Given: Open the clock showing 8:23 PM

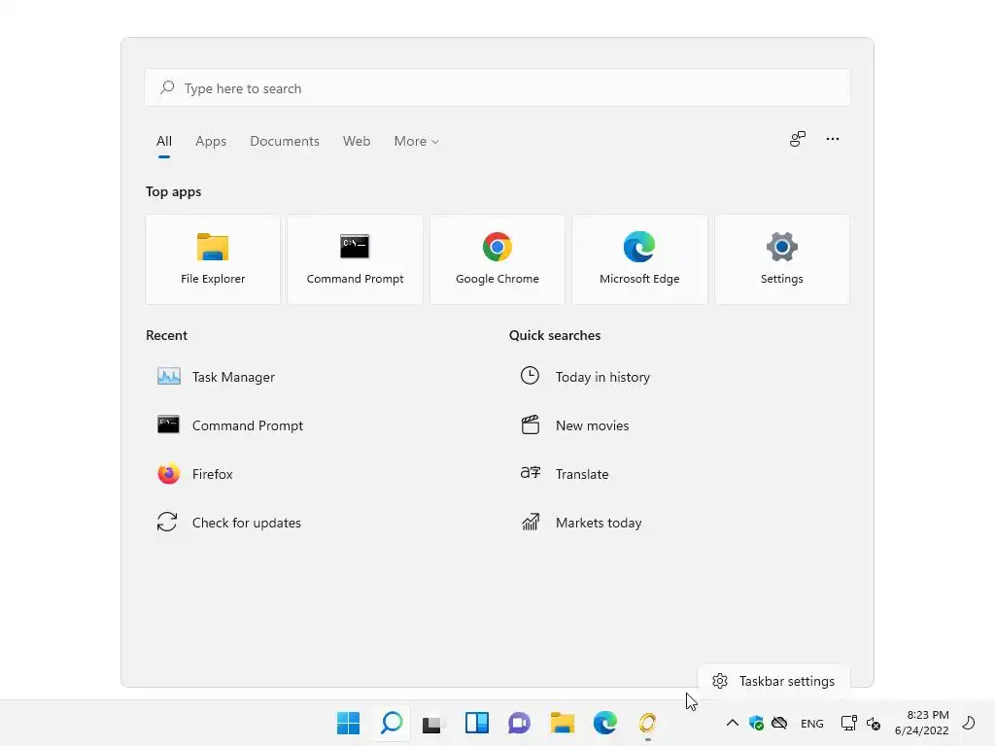Looking at the screenshot, I should [x=922, y=723].
